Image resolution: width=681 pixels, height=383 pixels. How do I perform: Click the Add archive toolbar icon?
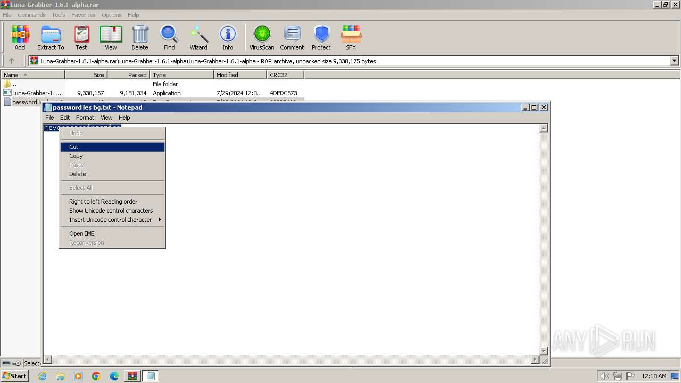20,38
